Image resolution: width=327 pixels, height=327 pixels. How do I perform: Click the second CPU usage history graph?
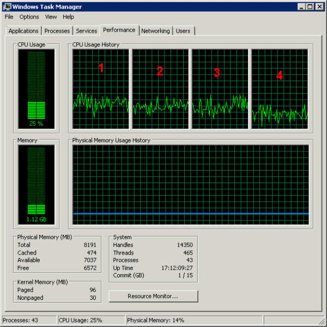pyautogui.click(x=160, y=89)
